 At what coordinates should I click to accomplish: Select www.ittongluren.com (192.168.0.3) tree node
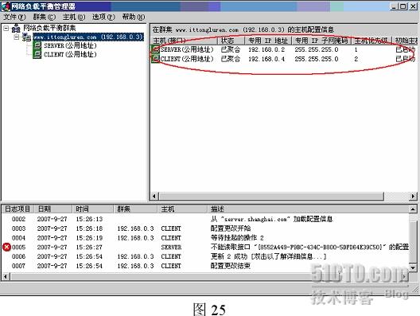tap(88, 37)
